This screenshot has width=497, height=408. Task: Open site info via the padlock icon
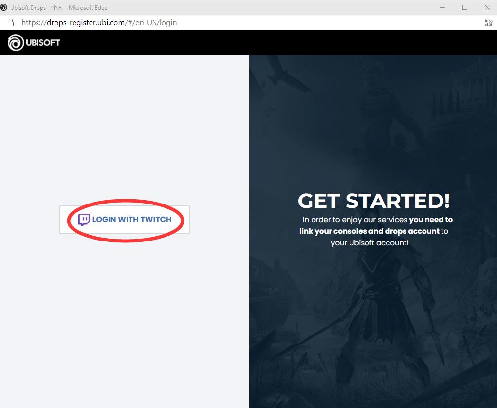(x=11, y=23)
